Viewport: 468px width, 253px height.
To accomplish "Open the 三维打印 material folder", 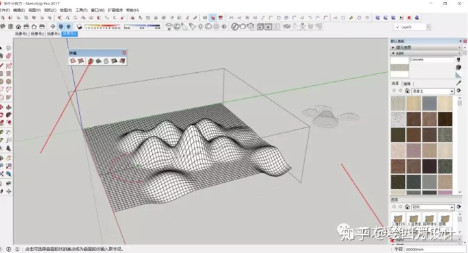I will click(398, 220).
